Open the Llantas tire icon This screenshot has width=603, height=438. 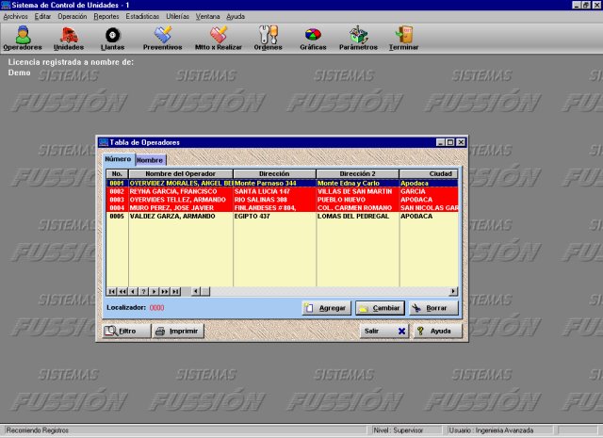(x=113, y=38)
